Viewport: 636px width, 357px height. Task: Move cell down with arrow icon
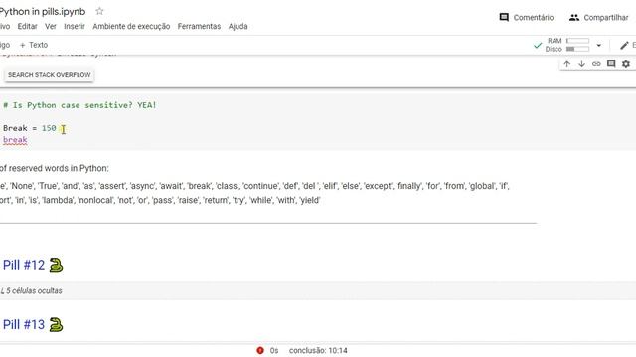[x=581, y=63]
